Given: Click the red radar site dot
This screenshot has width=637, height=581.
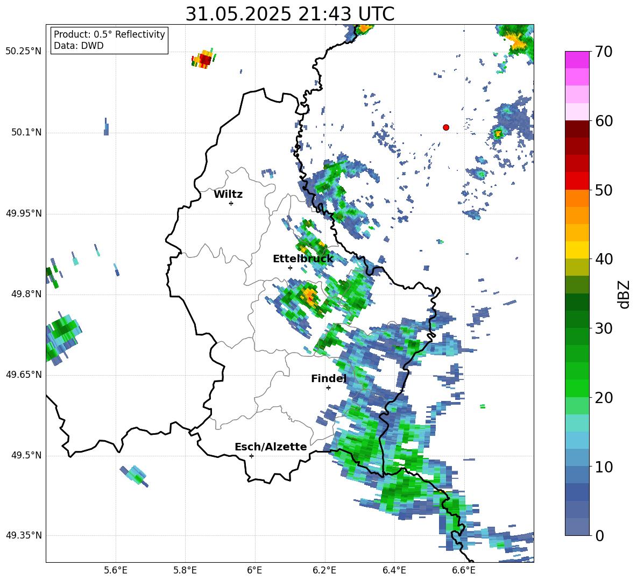Looking at the screenshot, I should (446, 127).
